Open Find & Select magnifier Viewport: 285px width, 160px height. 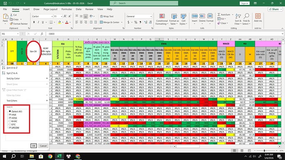[246, 19]
